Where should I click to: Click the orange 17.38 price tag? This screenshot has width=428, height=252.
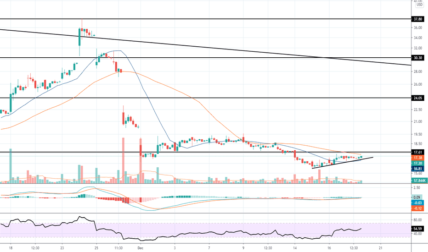click(417, 158)
